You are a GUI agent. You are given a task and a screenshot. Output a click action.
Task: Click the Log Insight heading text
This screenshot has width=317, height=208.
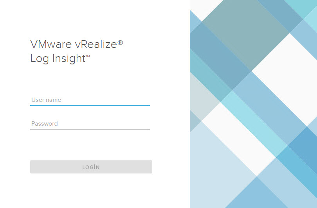(x=58, y=59)
